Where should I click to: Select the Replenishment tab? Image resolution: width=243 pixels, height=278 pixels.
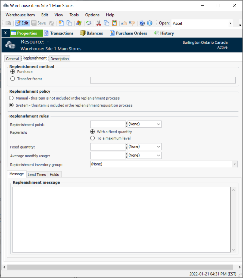pos(35,58)
